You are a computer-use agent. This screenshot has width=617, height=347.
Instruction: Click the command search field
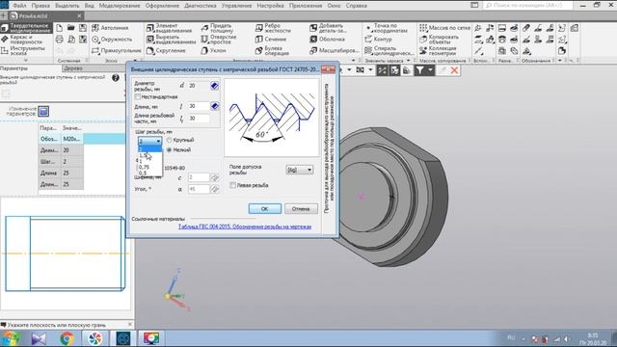[528, 5]
